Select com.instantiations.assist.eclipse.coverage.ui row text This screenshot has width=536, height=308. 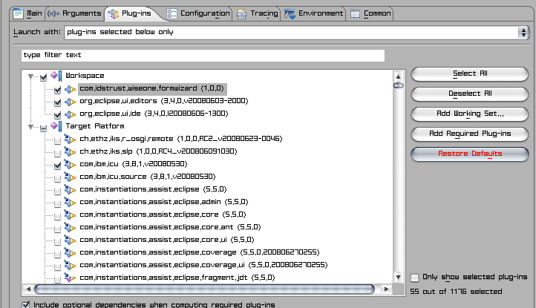(203, 265)
